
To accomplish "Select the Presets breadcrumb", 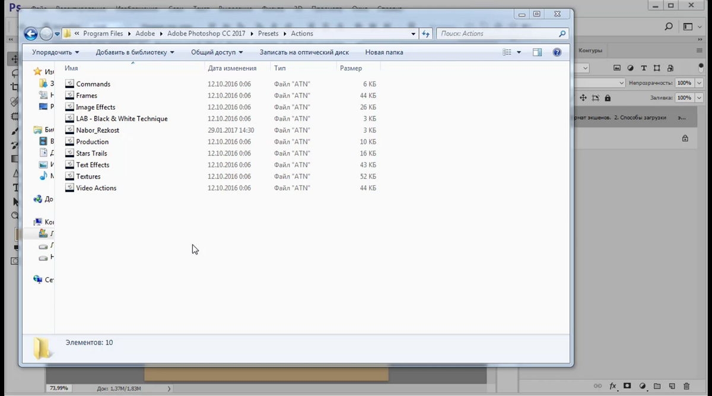I will tap(268, 34).
